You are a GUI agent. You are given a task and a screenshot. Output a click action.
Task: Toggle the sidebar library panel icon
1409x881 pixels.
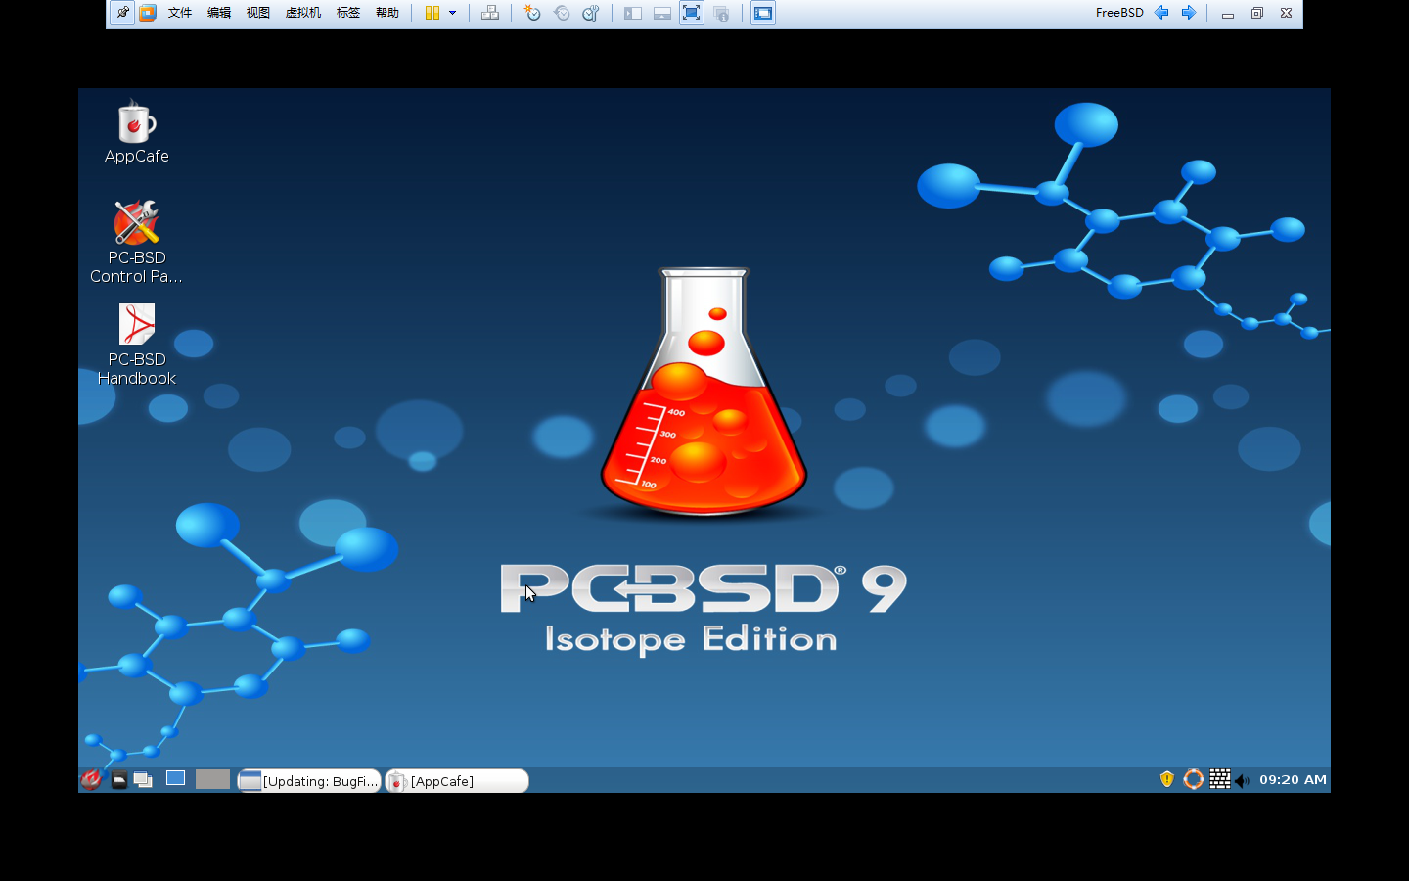(x=633, y=13)
